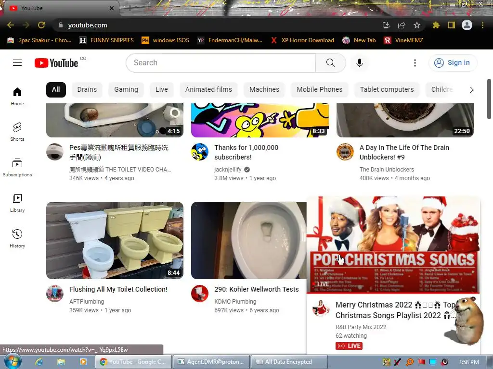This screenshot has height=369, width=493.
Task: Open jacknjellify channel avatar
Action: pyautogui.click(x=200, y=152)
